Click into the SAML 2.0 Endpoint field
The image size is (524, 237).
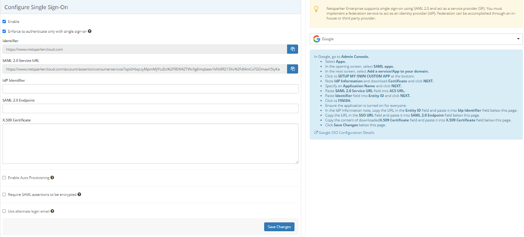(150, 108)
